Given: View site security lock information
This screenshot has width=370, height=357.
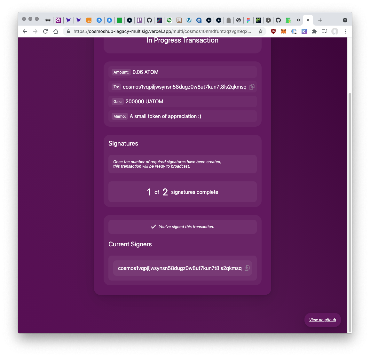Looking at the screenshot, I should tap(68, 31).
